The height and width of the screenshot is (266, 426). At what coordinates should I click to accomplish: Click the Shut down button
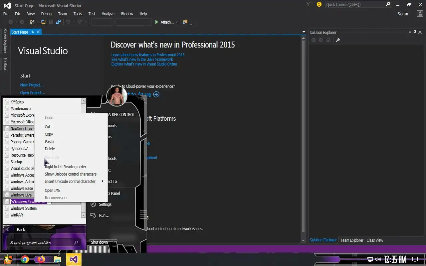(100, 242)
